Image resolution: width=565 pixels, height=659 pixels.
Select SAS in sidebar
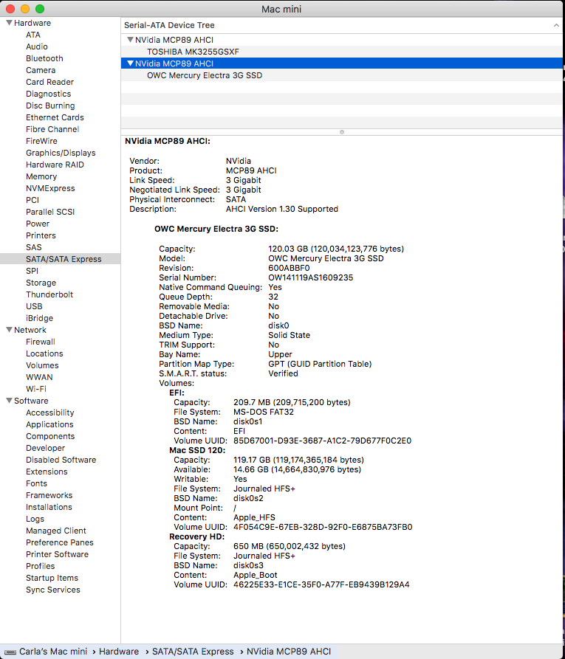34,247
